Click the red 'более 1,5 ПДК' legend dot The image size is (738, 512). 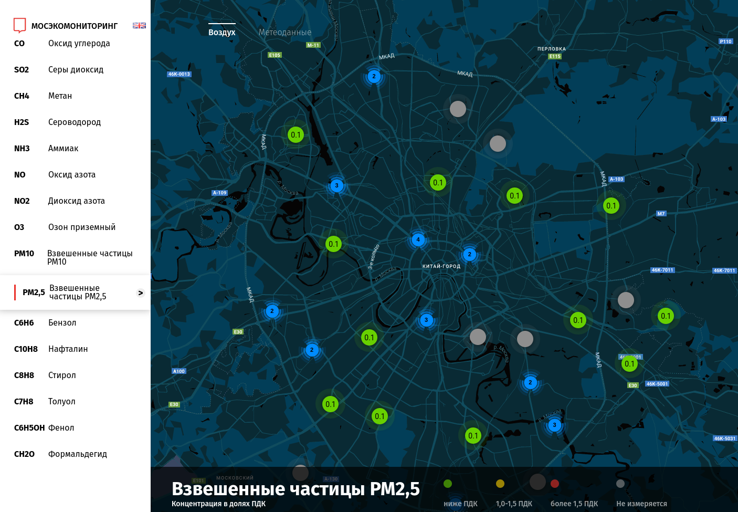(x=555, y=484)
